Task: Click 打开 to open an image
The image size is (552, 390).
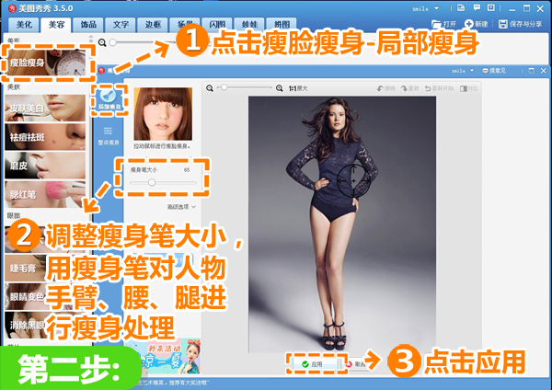Action: [x=443, y=24]
